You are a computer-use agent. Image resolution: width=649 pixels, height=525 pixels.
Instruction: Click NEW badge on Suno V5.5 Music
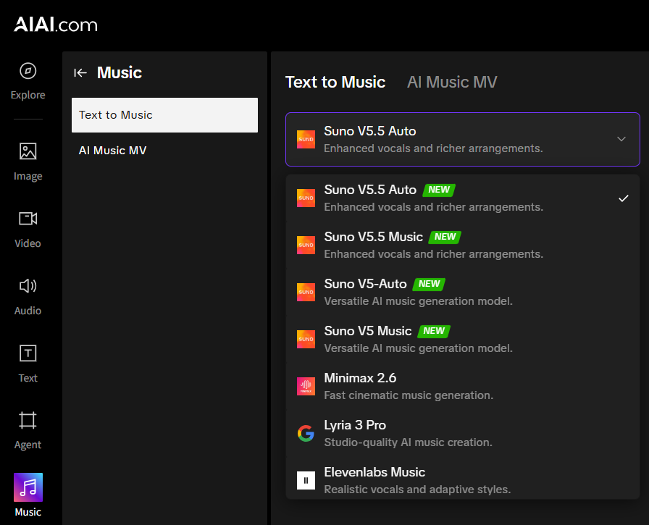click(445, 237)
